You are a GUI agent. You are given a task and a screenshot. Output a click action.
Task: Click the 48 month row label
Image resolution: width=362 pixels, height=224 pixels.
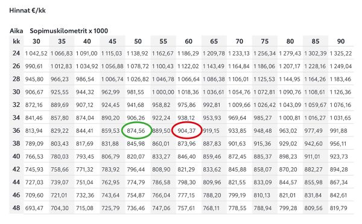pyautogui.click(x=16, y=208)
